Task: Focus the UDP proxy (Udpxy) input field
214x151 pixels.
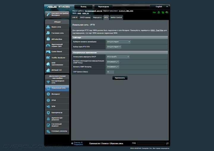Action: pyautogui.click(x=110, y=72)
